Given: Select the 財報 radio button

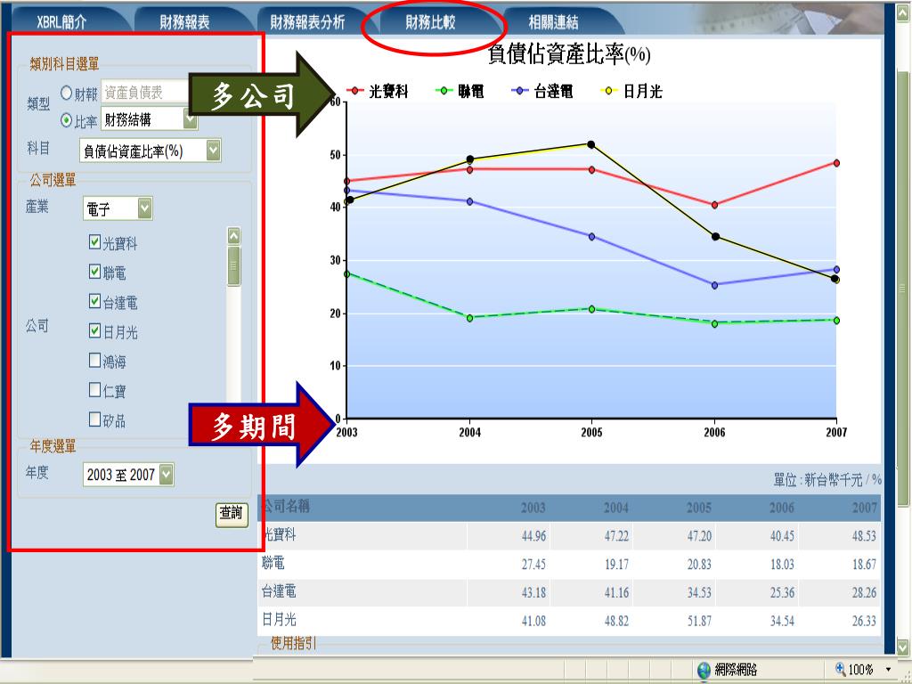Looking at the screenshot, I should [x=66, y=93].
